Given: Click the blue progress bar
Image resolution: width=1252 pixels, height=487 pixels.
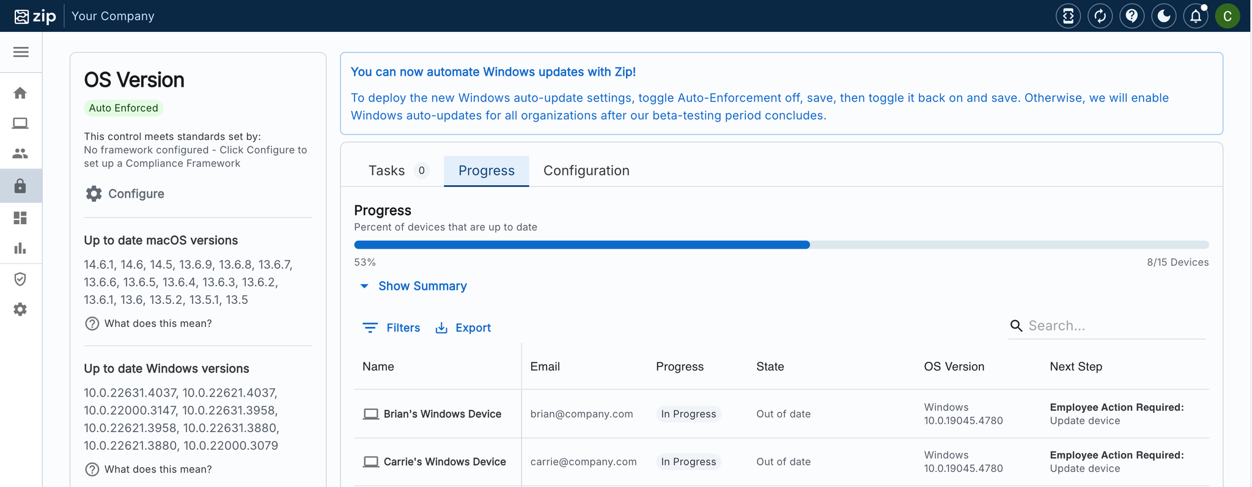Looking at the screenshot, I should (581, 245).
